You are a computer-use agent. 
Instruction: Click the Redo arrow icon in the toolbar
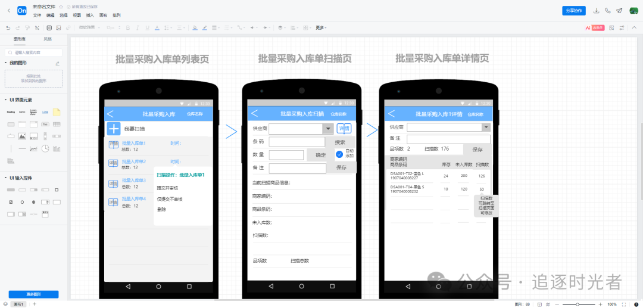(x=18, y=28)
